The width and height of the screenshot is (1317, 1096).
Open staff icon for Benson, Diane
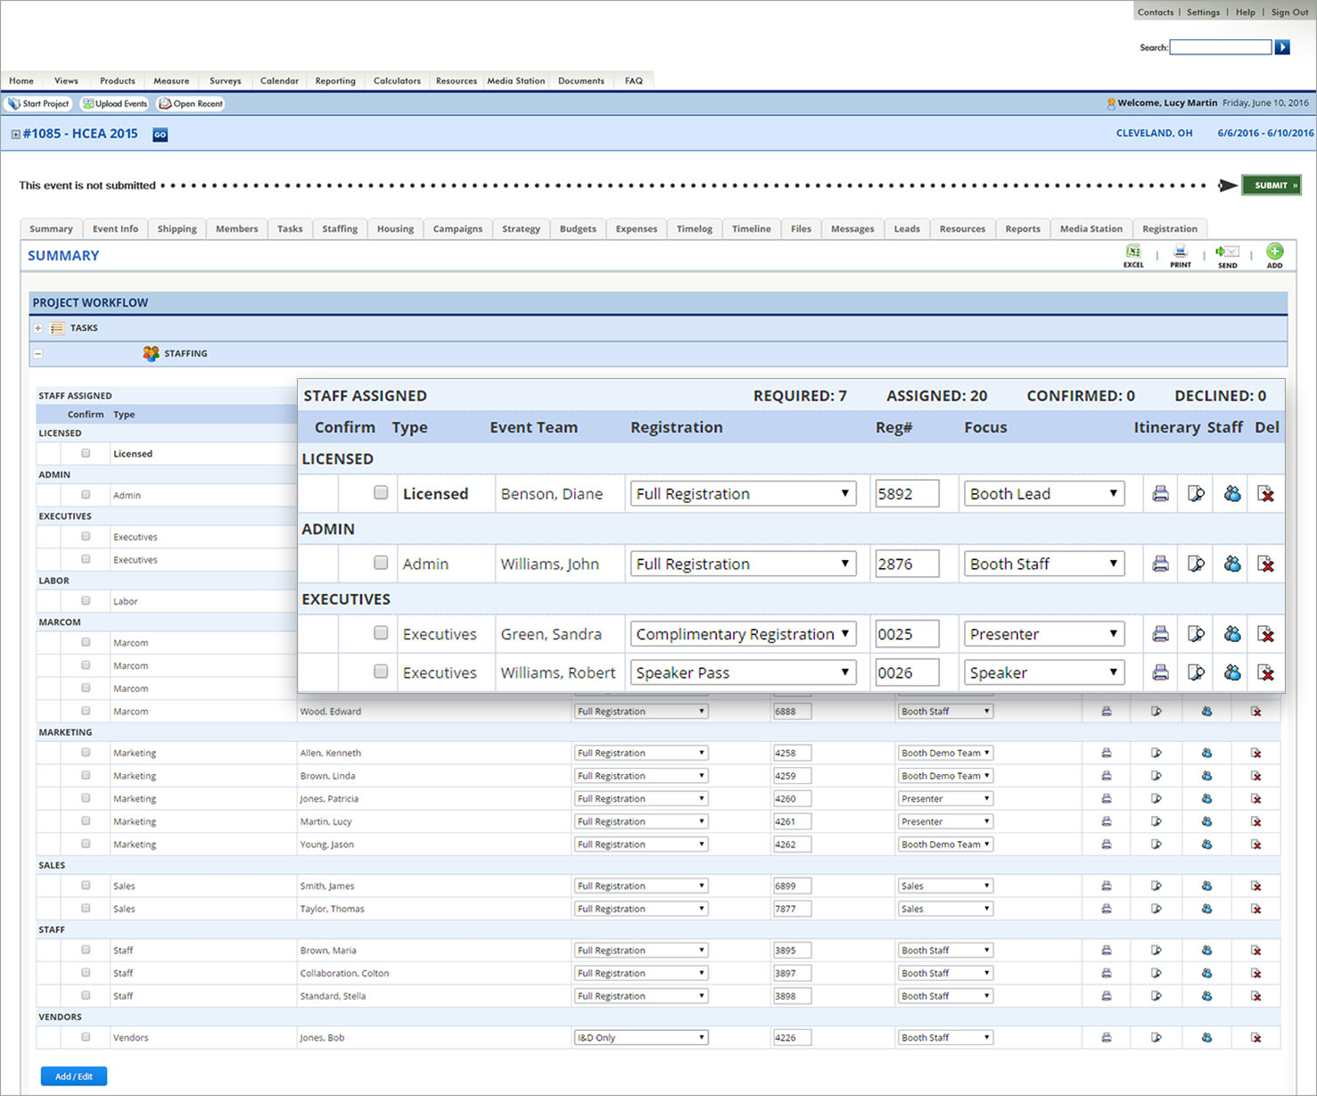tap(1232, 494)
